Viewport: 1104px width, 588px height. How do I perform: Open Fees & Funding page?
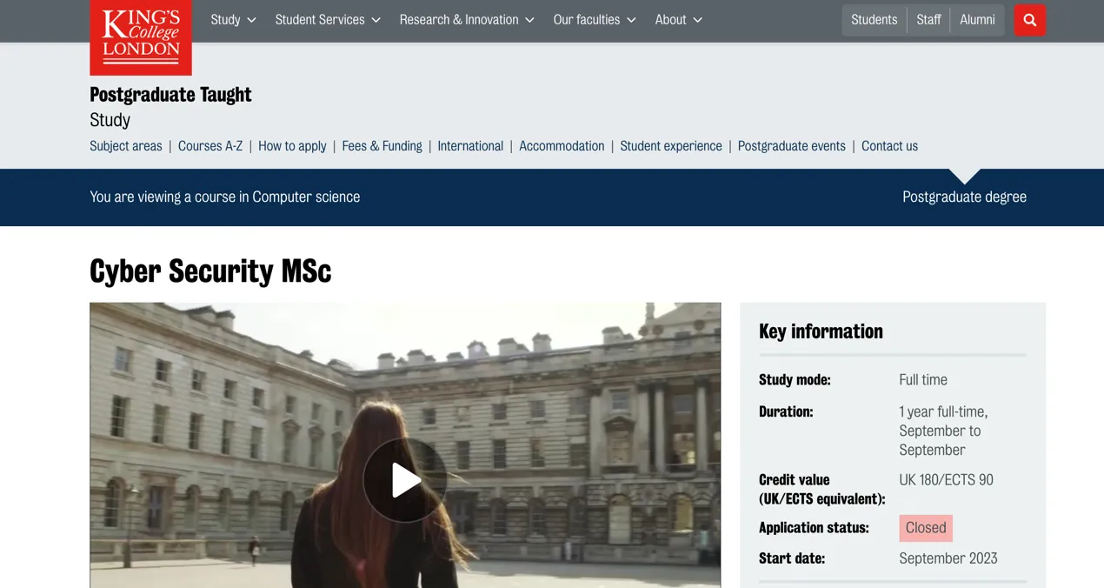[382, 146]
